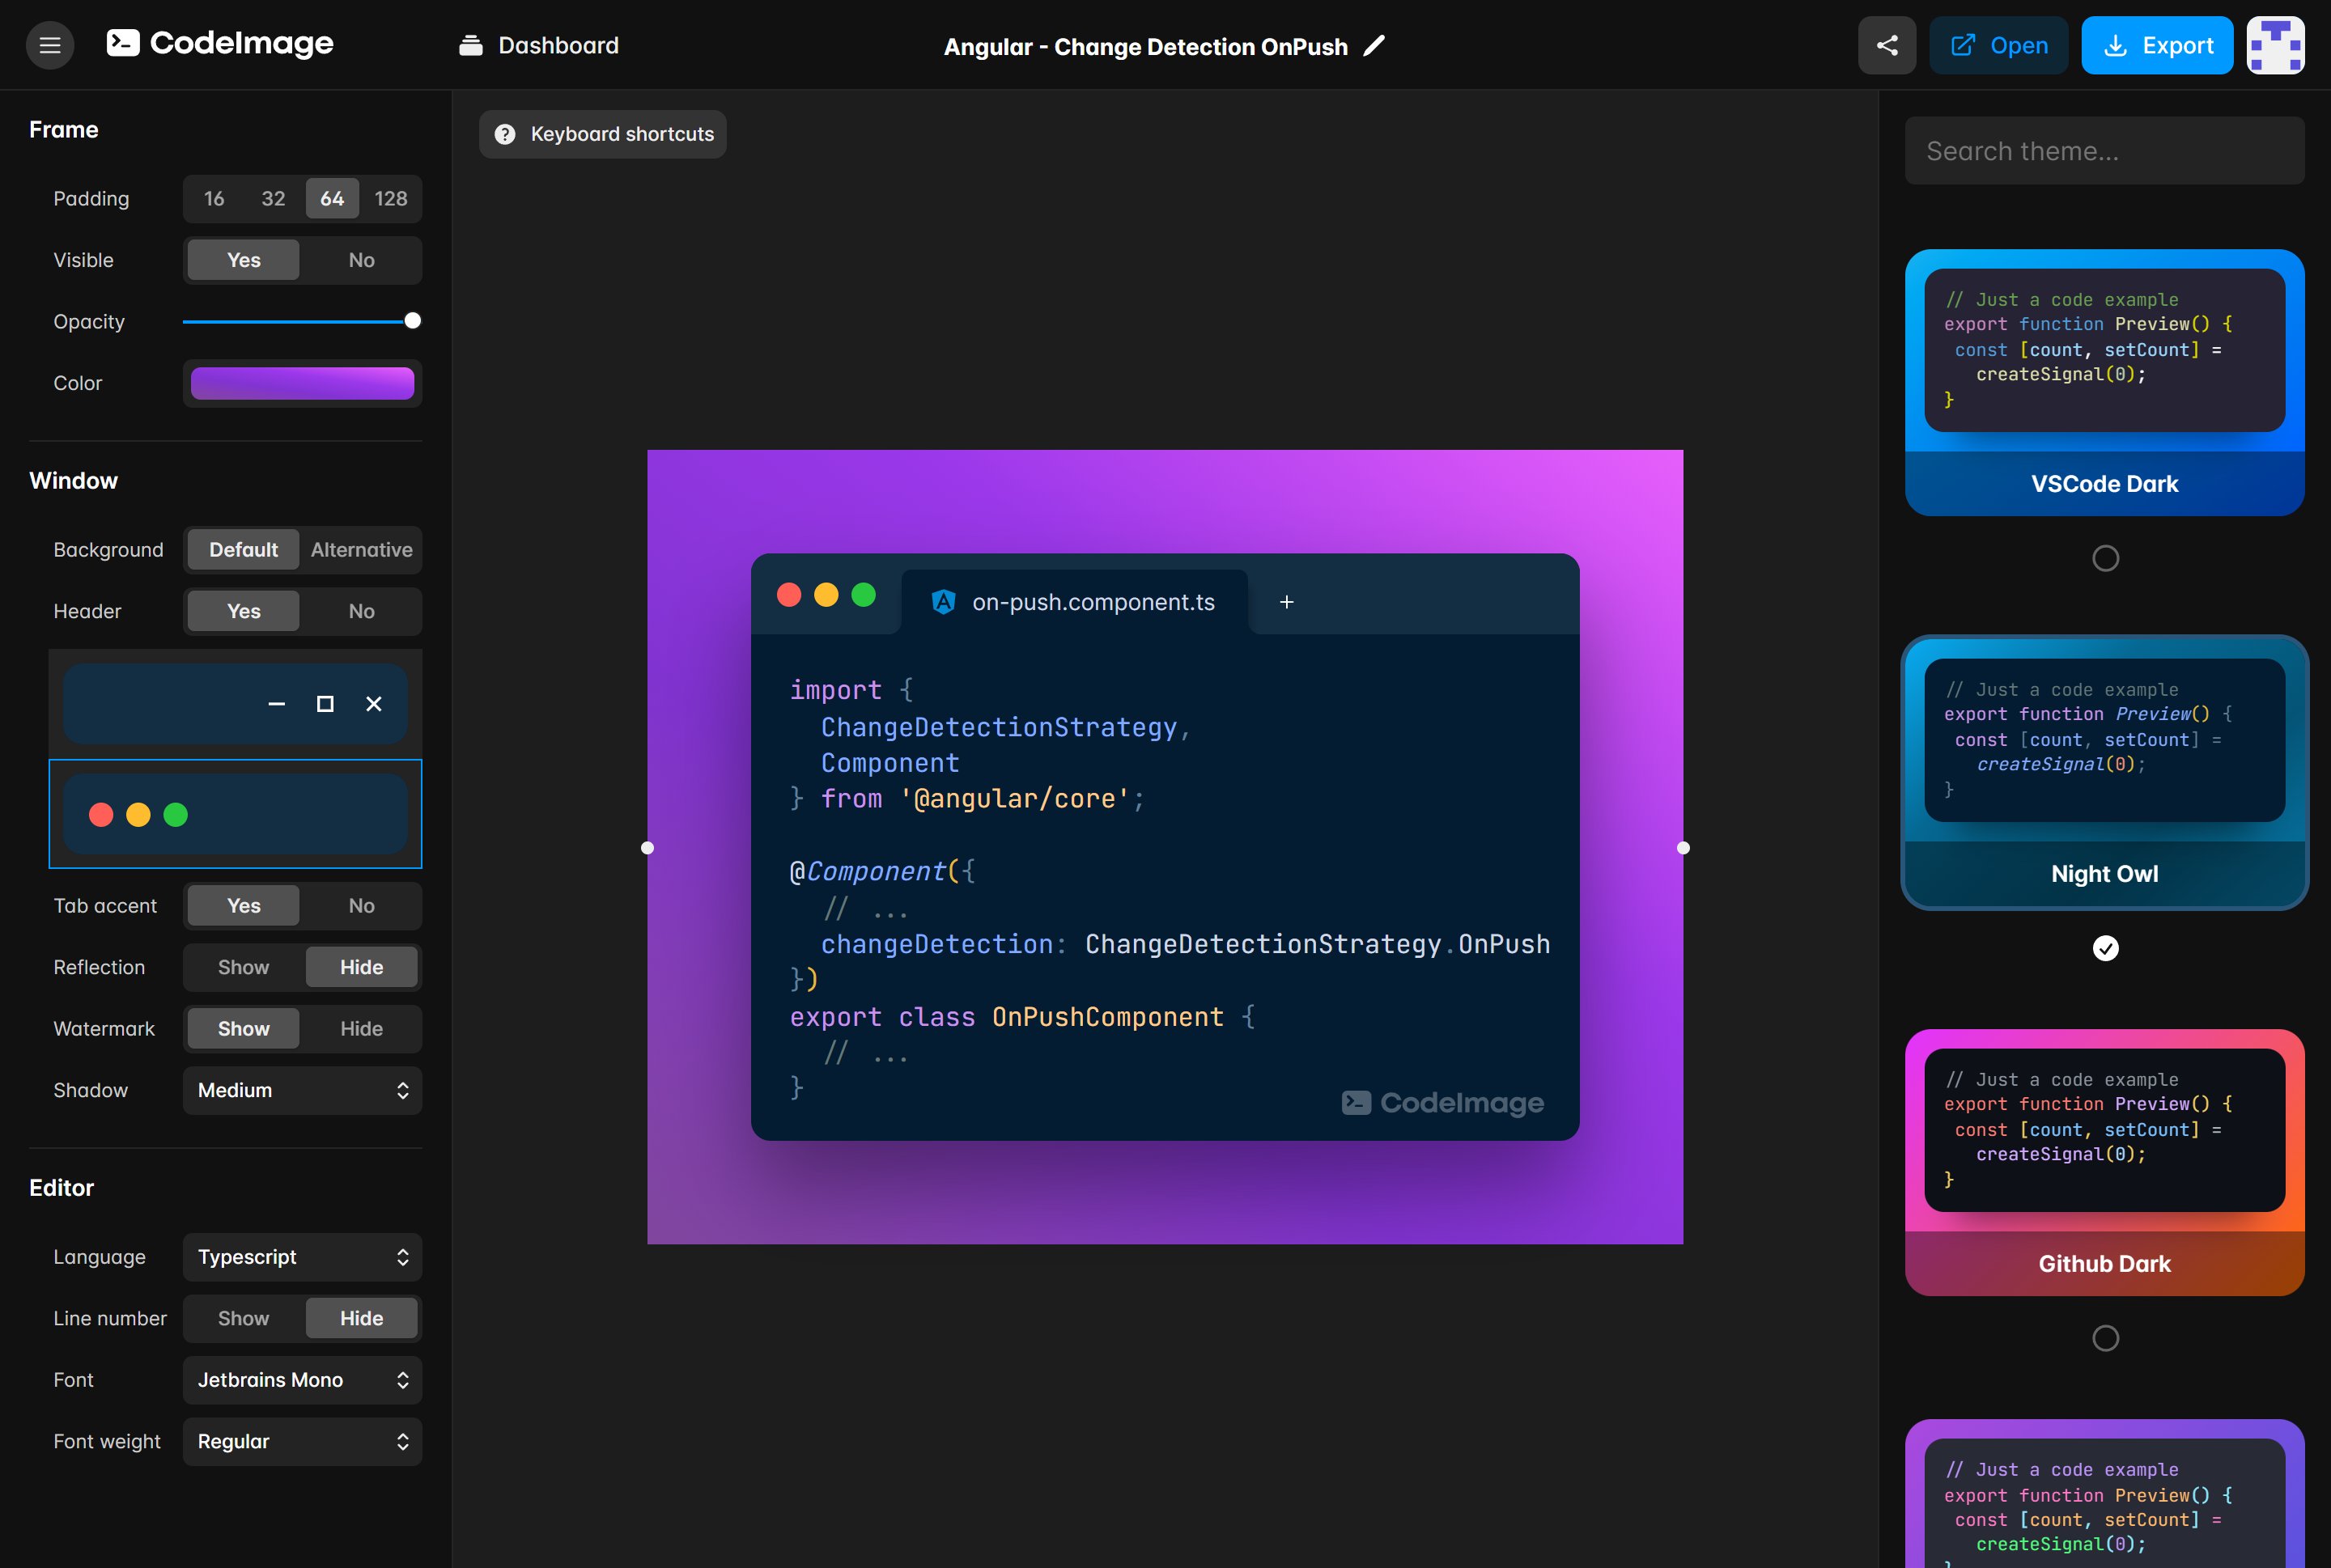Go to Dashboard
The height and width of the screenshot is (1568, 2331).
[539, 46]
